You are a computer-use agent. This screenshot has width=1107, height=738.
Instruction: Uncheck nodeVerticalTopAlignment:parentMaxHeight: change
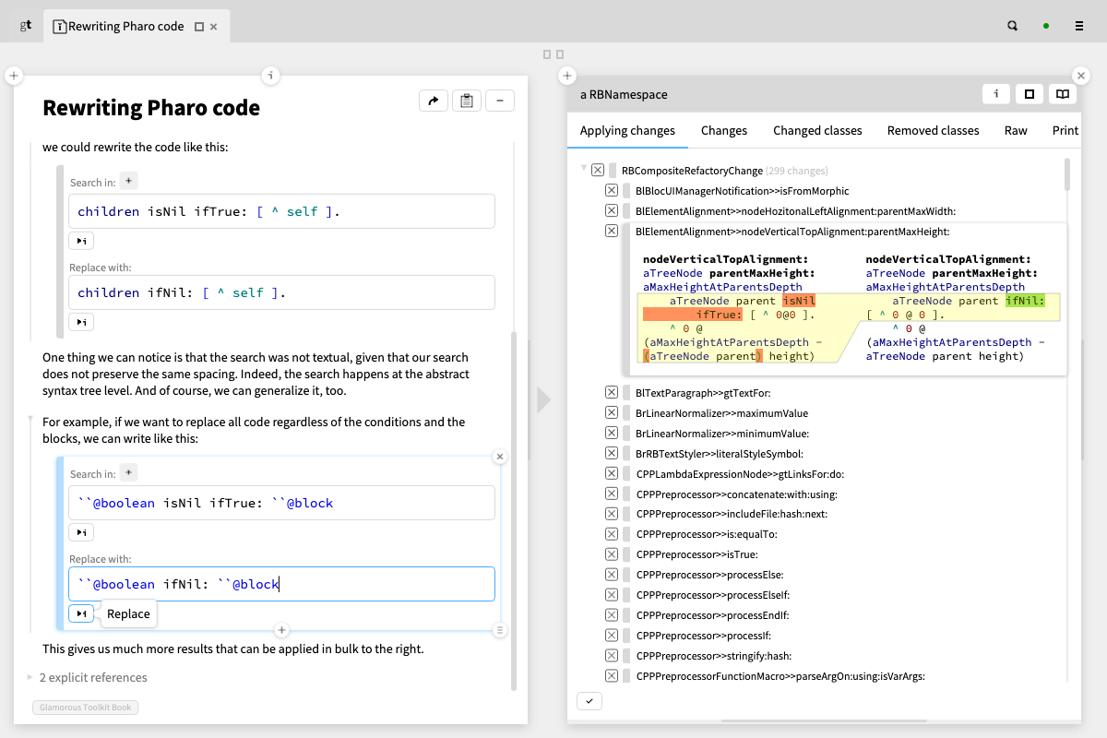[x=611, y=231]
